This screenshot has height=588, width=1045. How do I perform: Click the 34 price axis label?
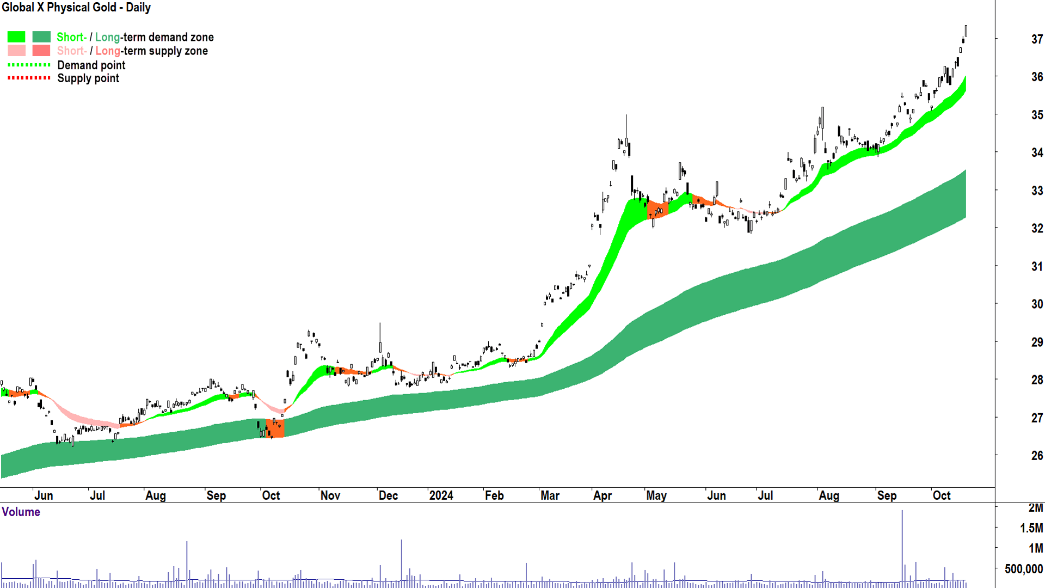coord(1037,152)
